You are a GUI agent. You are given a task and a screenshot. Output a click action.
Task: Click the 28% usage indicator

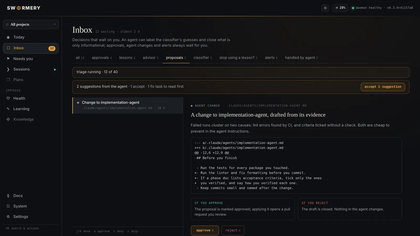340,8
